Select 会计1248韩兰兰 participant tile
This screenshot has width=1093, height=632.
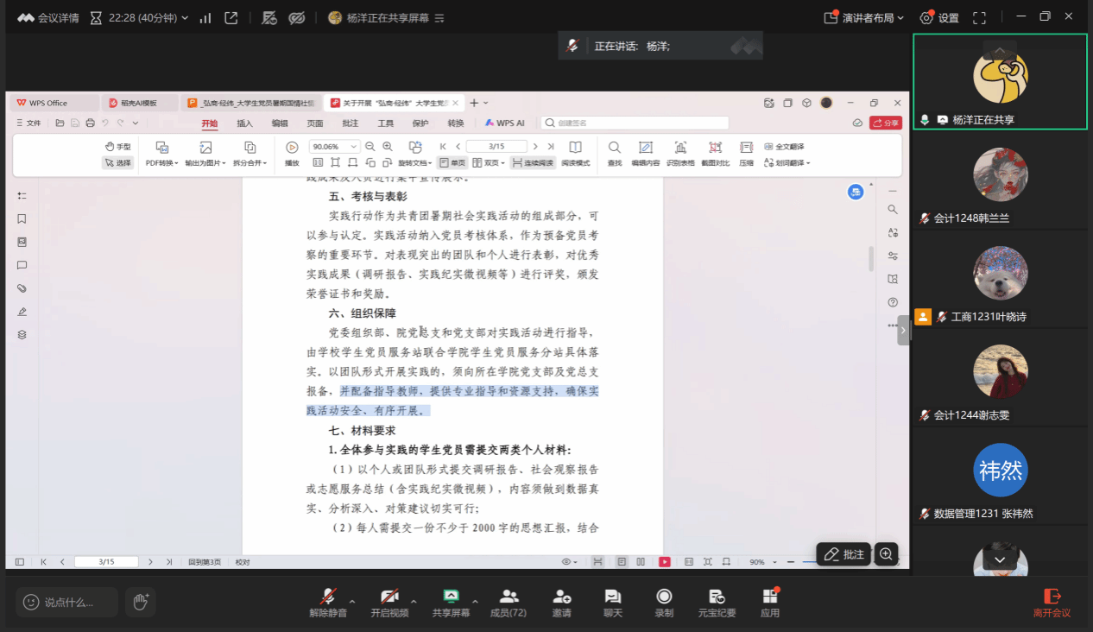click(x=1000, y=182)
